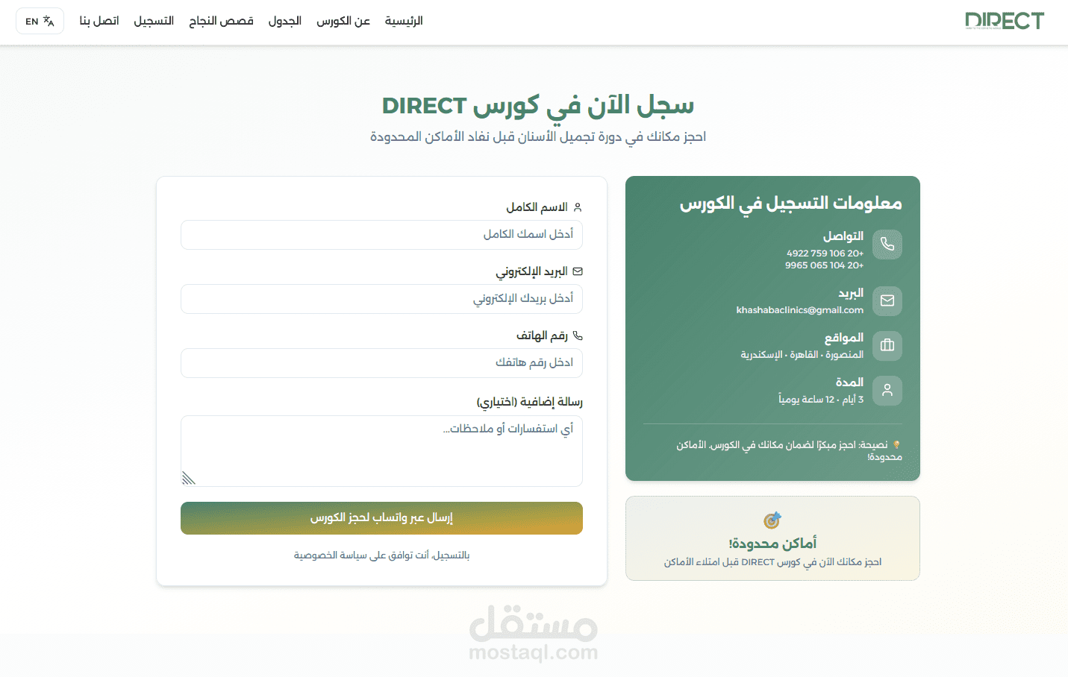This screenshot has width=1068, height=677.
Task: Click the phone icon next to رقم الهاتف label
Action: (x=578, y=336)
